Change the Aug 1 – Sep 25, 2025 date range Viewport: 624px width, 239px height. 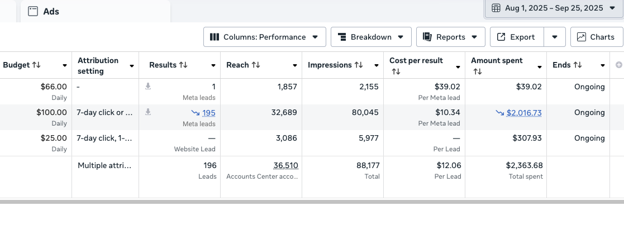point(553,8)
